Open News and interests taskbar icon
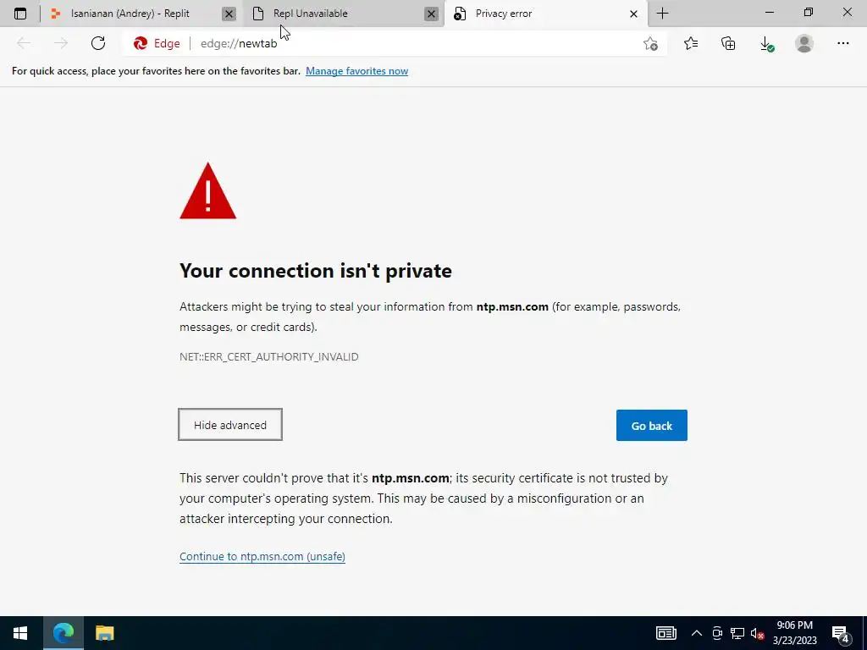Screen dimensions: 867x650 pos(665,633)
